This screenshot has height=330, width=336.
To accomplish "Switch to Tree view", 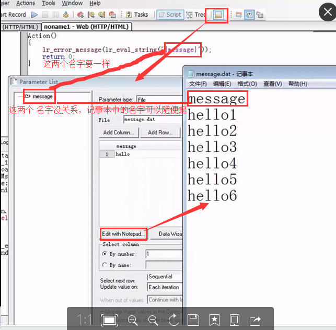I will point(195,15).
